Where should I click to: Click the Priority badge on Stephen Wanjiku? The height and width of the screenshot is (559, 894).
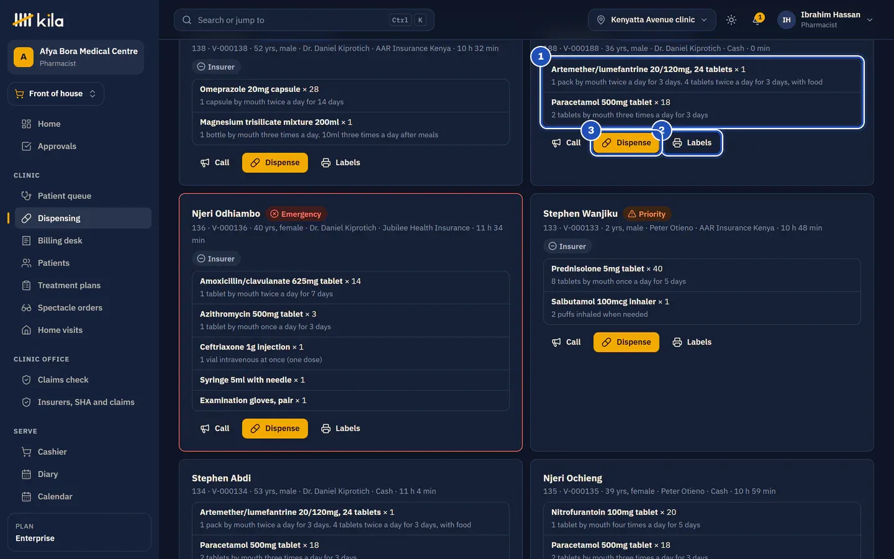[x=647, y=214]
